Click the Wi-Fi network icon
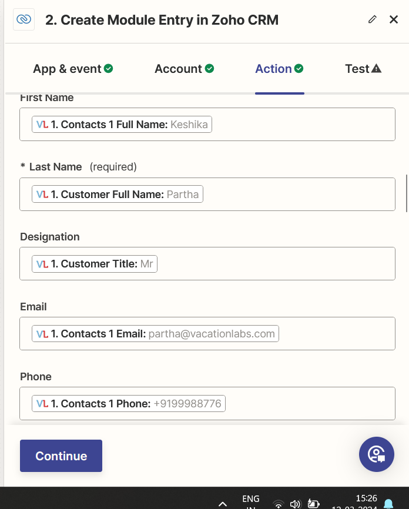 (279, 504)
